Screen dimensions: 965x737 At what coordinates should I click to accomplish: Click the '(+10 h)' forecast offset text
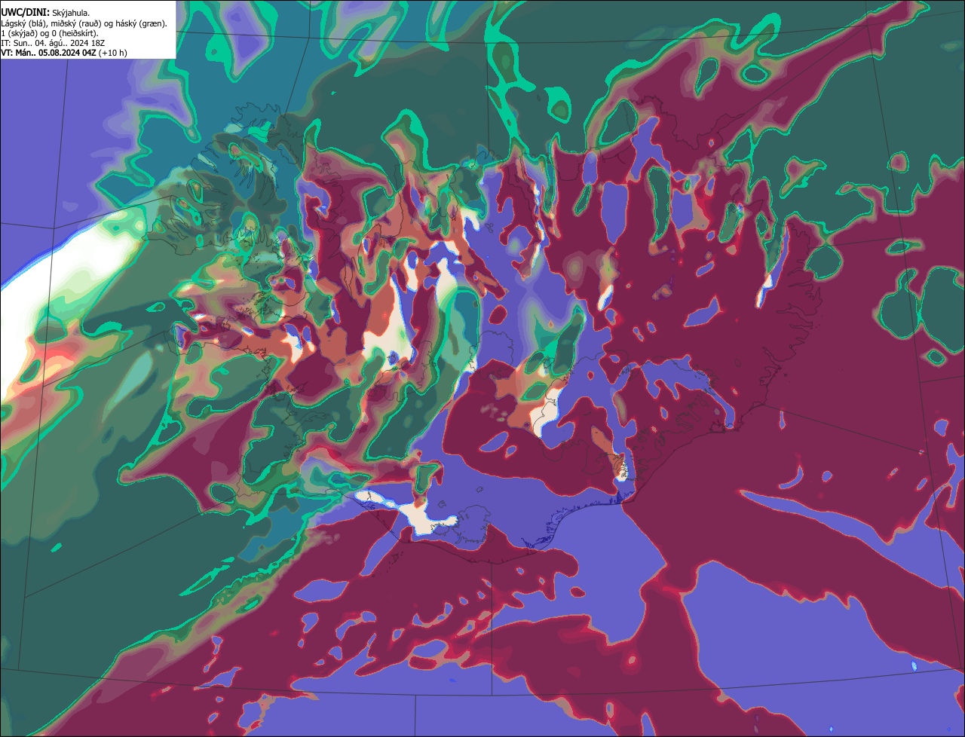(112, 53)
